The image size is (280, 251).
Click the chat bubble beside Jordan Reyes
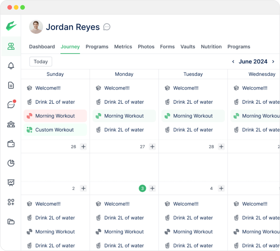coord(107,27)
